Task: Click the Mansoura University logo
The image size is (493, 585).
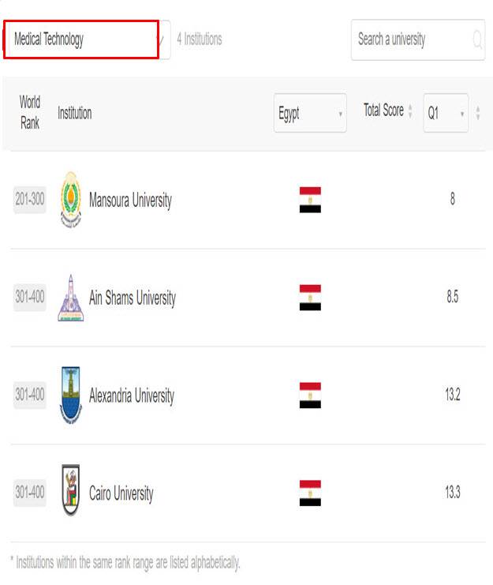Action: click(x=70, y=200)
